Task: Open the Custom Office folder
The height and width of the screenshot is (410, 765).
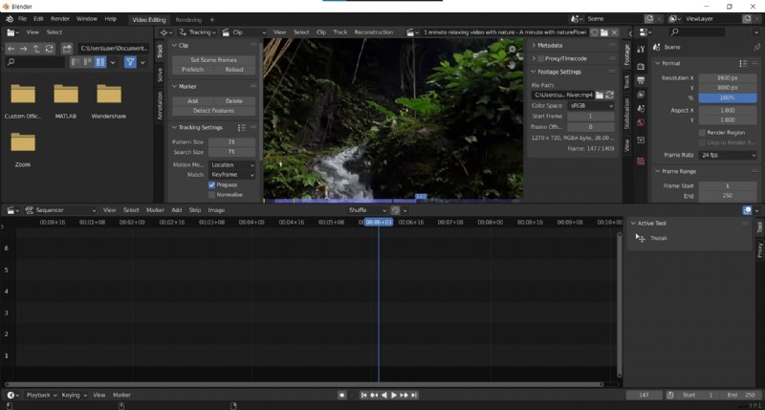Action: [x=23, y=101]
